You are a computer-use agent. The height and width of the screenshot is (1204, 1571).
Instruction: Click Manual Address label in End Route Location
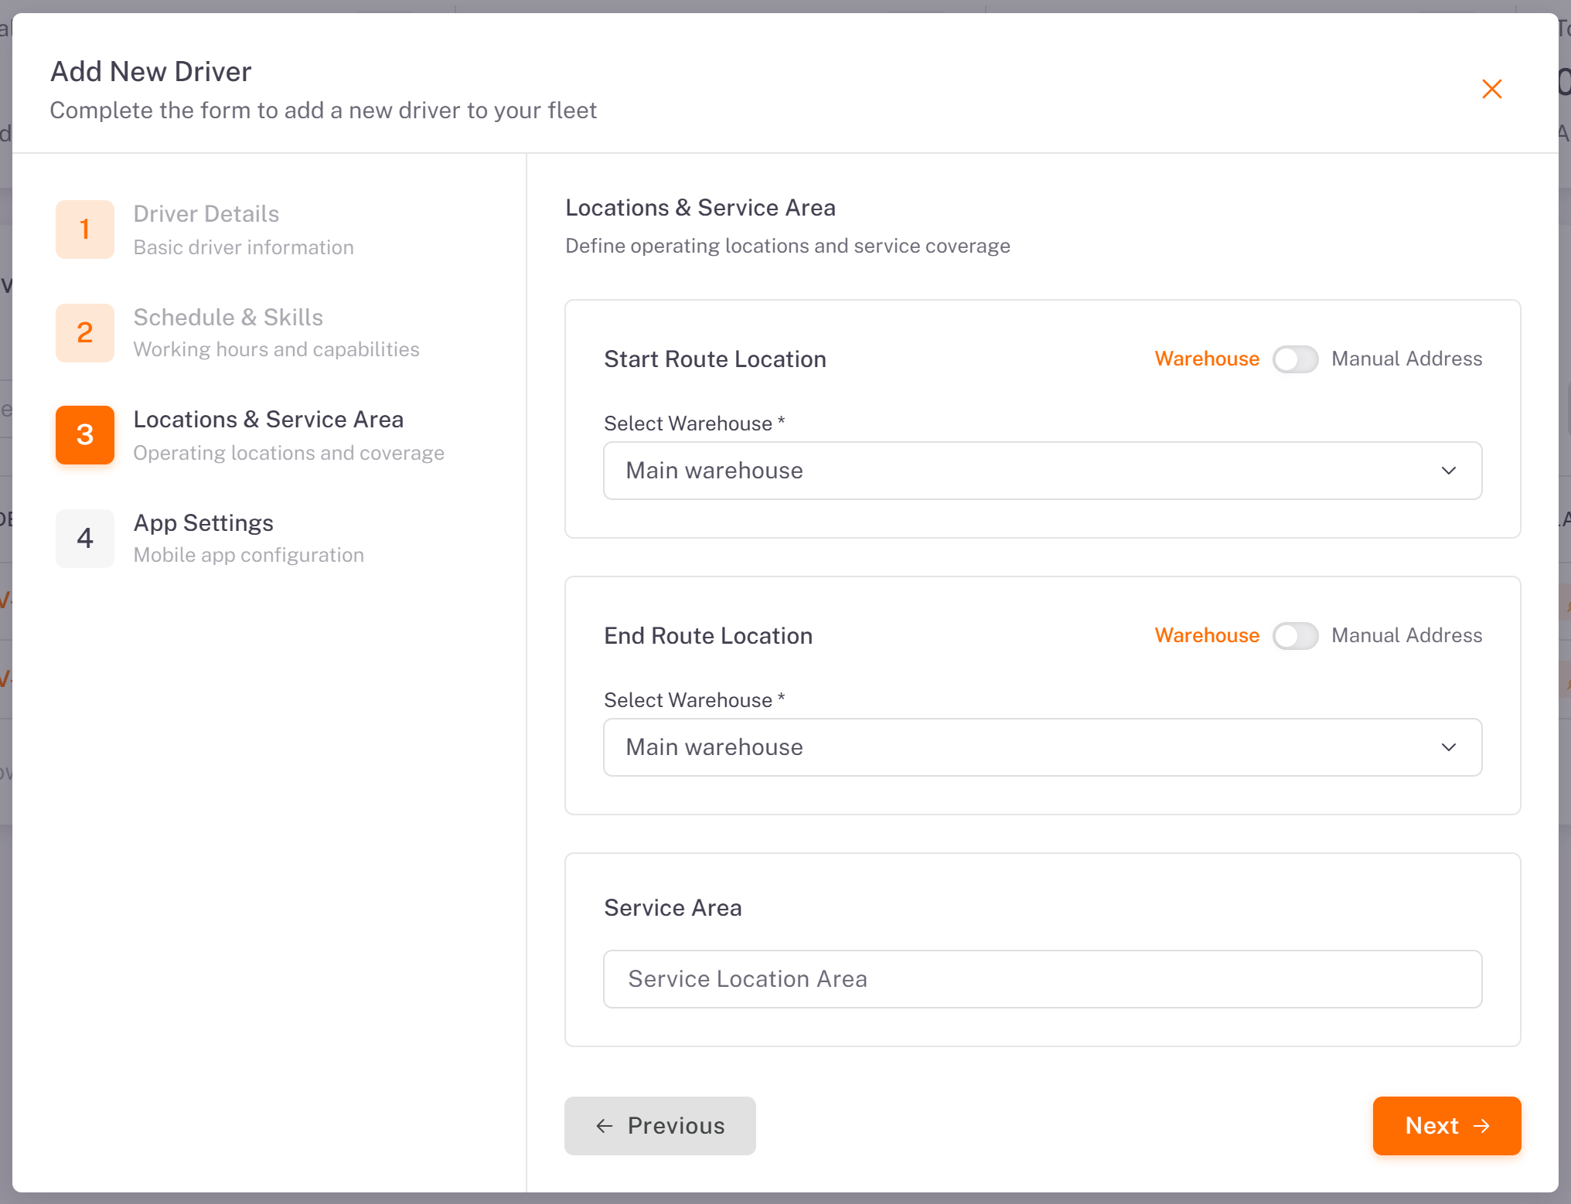point(1406,635)
